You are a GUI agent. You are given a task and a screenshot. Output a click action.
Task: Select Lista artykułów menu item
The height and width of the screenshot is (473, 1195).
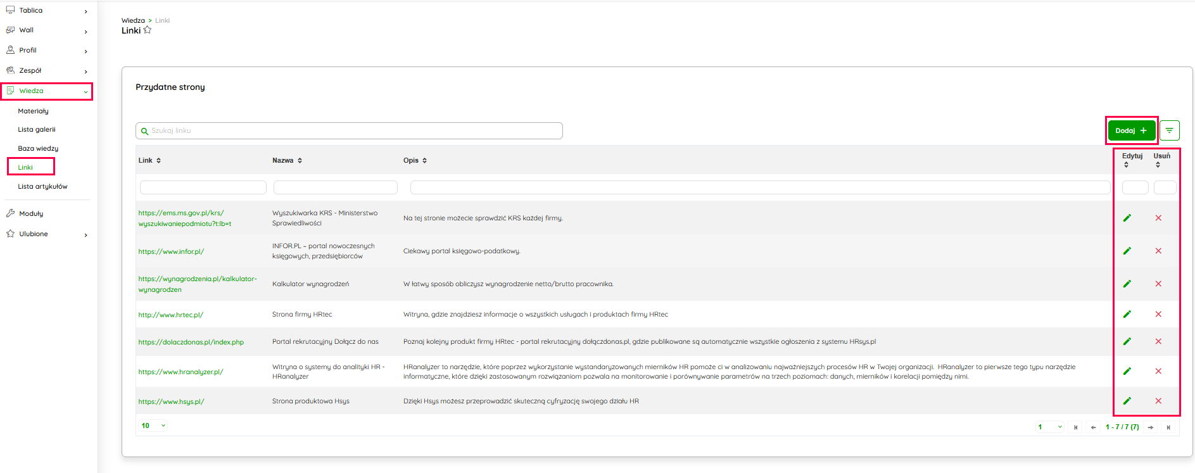(42, 187)
